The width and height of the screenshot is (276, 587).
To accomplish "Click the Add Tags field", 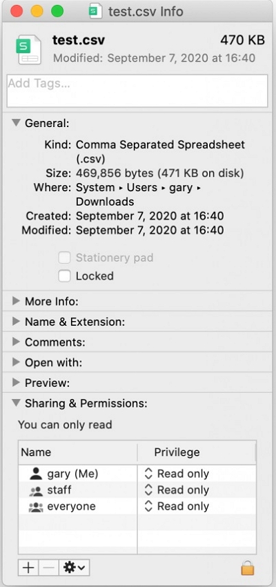I will point(137,91).
